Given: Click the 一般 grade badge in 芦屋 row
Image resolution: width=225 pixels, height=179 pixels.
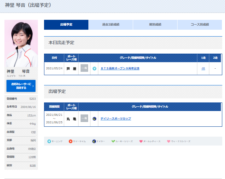Looking at the screenshot, I should pyautogui.click(x=84, y=68).
